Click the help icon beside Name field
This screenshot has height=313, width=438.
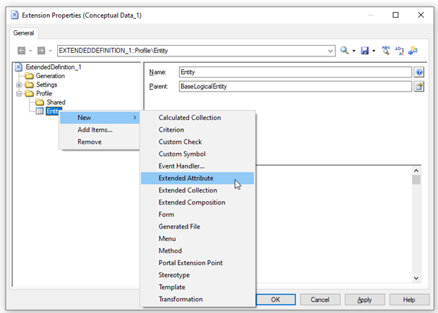[419, 72]
